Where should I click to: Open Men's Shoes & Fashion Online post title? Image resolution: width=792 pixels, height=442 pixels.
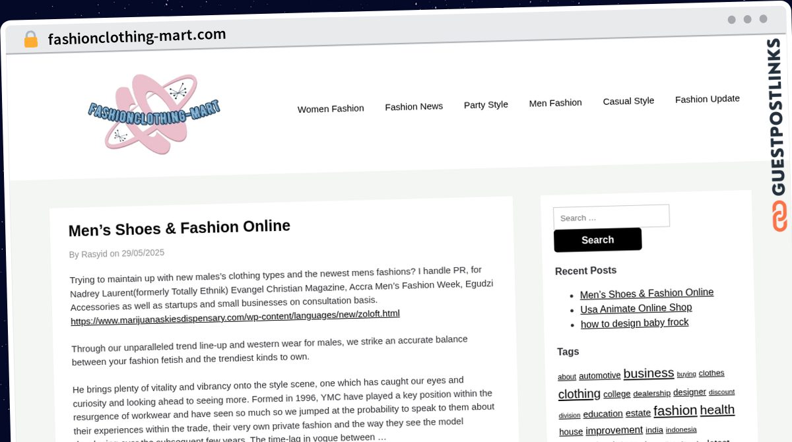[x=180, y=228]
